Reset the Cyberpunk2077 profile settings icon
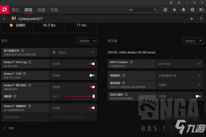 pyautogui.click(x=201, y=18)
